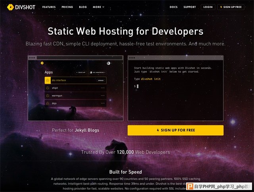Click the small Divshot logo in app preview

[42, 63]
